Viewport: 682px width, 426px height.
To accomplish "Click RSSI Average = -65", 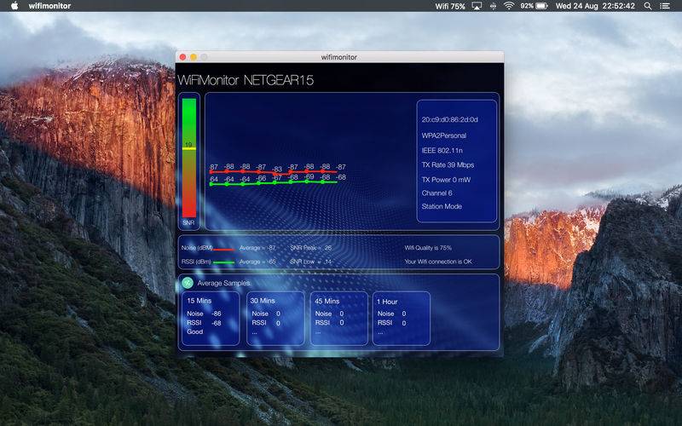I will click(257, 262).
